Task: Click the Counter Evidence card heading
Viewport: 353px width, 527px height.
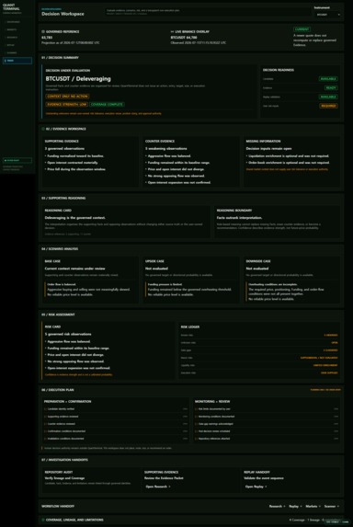Action: coord(160,141)
